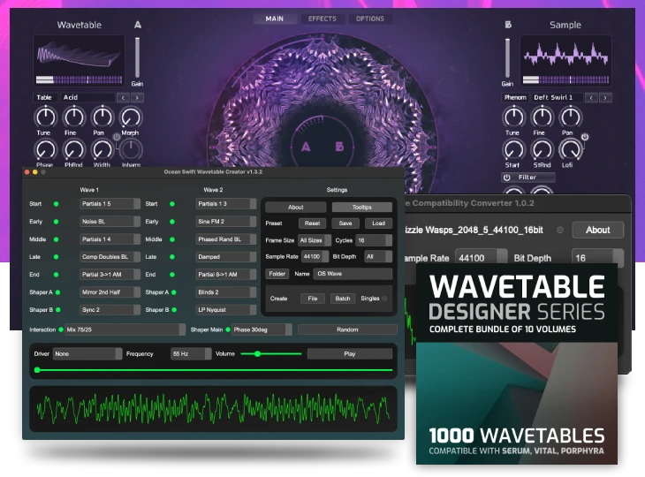
Task: Click the Play button
Action: point(350,353)
